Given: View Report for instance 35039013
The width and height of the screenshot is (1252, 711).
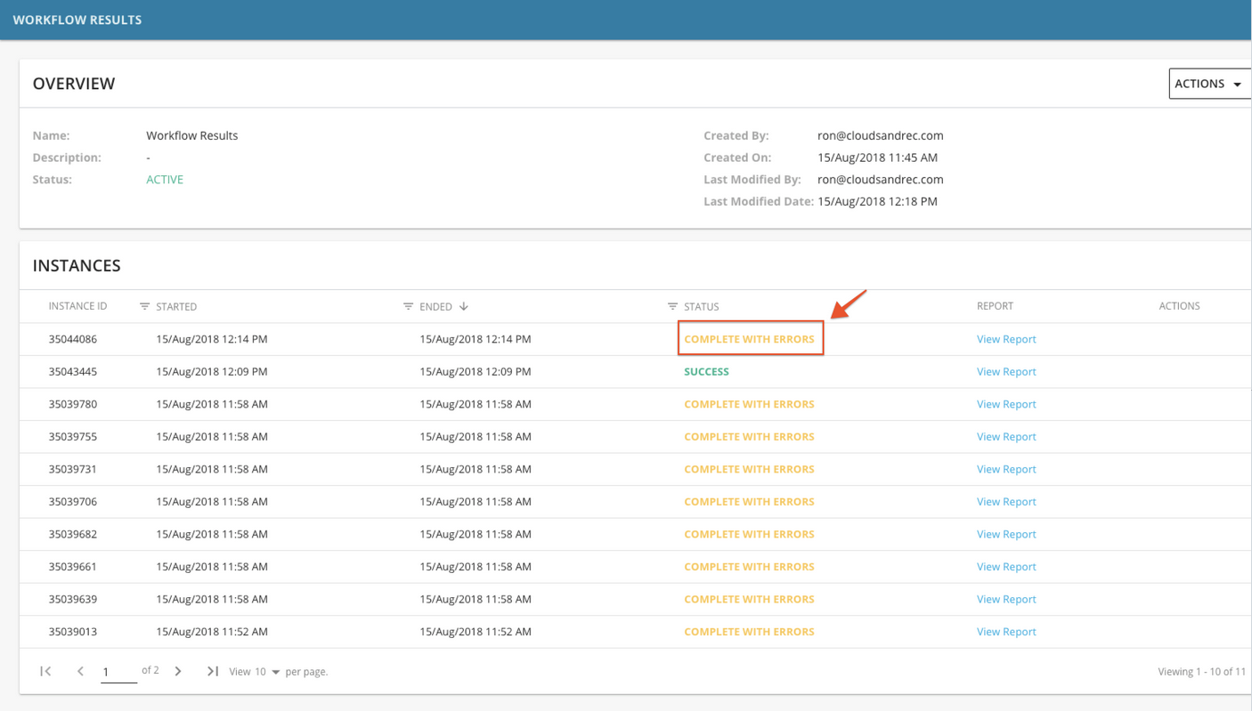Looking at the screenshot, I should click(1006, 631).
